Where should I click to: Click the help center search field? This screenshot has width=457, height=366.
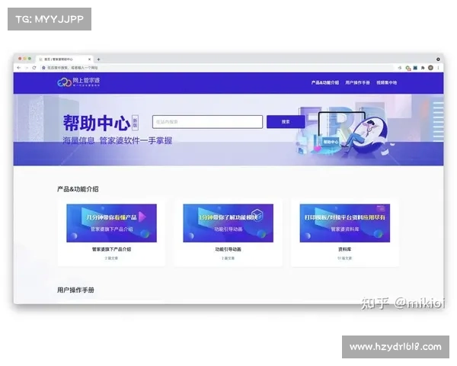click(207, 122)
